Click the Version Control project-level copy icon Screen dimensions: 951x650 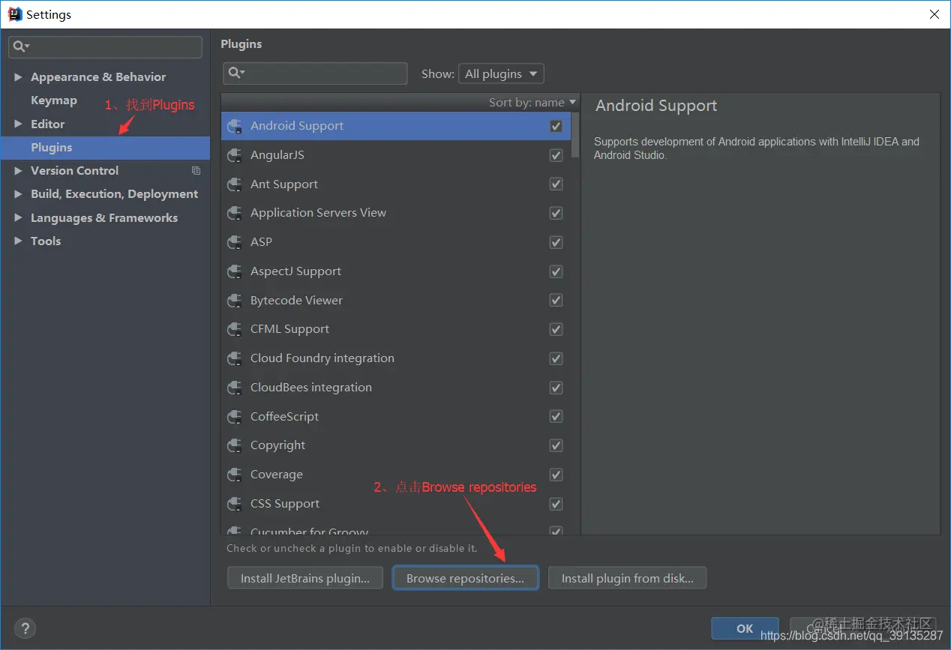click(x=196, y=171)
